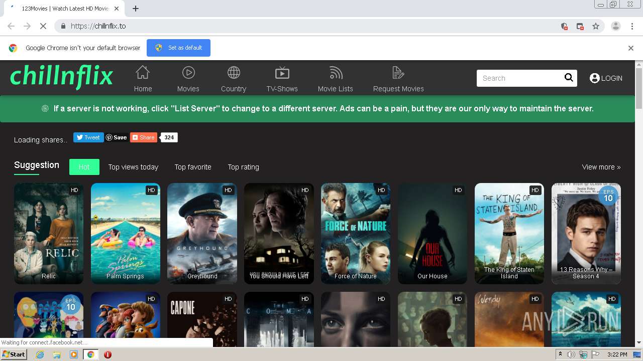Open media player from taskbar
Image resolution: width=643 pixels, height=361 pixels.
(74, 354)
